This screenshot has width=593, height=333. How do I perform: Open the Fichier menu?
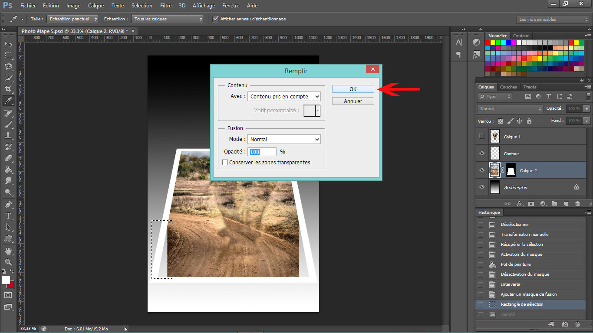[x=28, y=6]
